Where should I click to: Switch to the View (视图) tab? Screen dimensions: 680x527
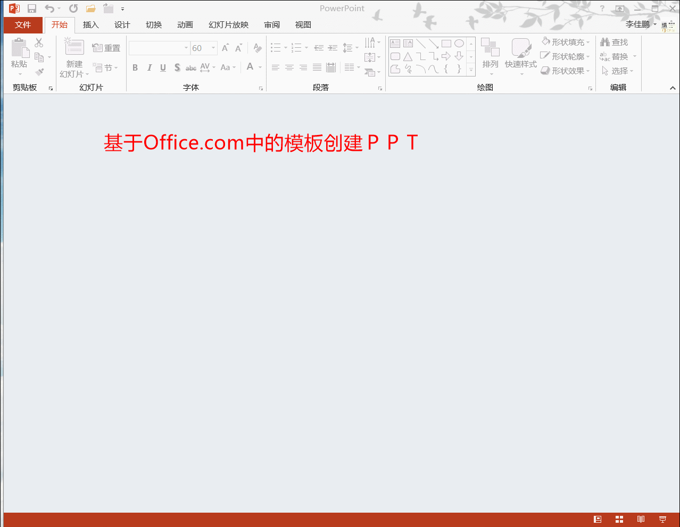click(x=303, y=25)
